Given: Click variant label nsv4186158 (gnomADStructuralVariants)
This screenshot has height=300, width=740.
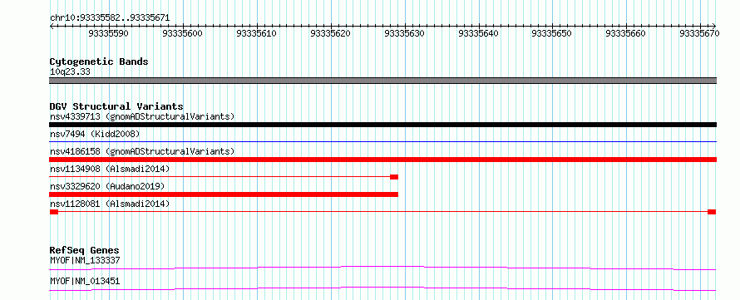Looking at the screenshot, I should tap(142, 151).
